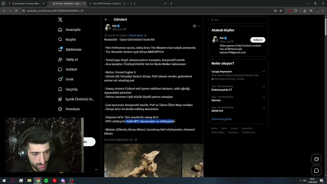Image resolution: width=327 pixels, height=184 pixels.
Task: Open the taskbar volume icon
Action: click(305, 181)
